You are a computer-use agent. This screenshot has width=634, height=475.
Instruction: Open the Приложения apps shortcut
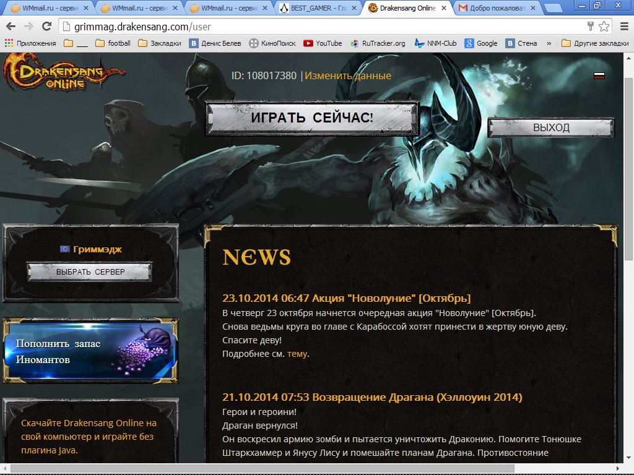pyautogui.click(x=30, y=43)
